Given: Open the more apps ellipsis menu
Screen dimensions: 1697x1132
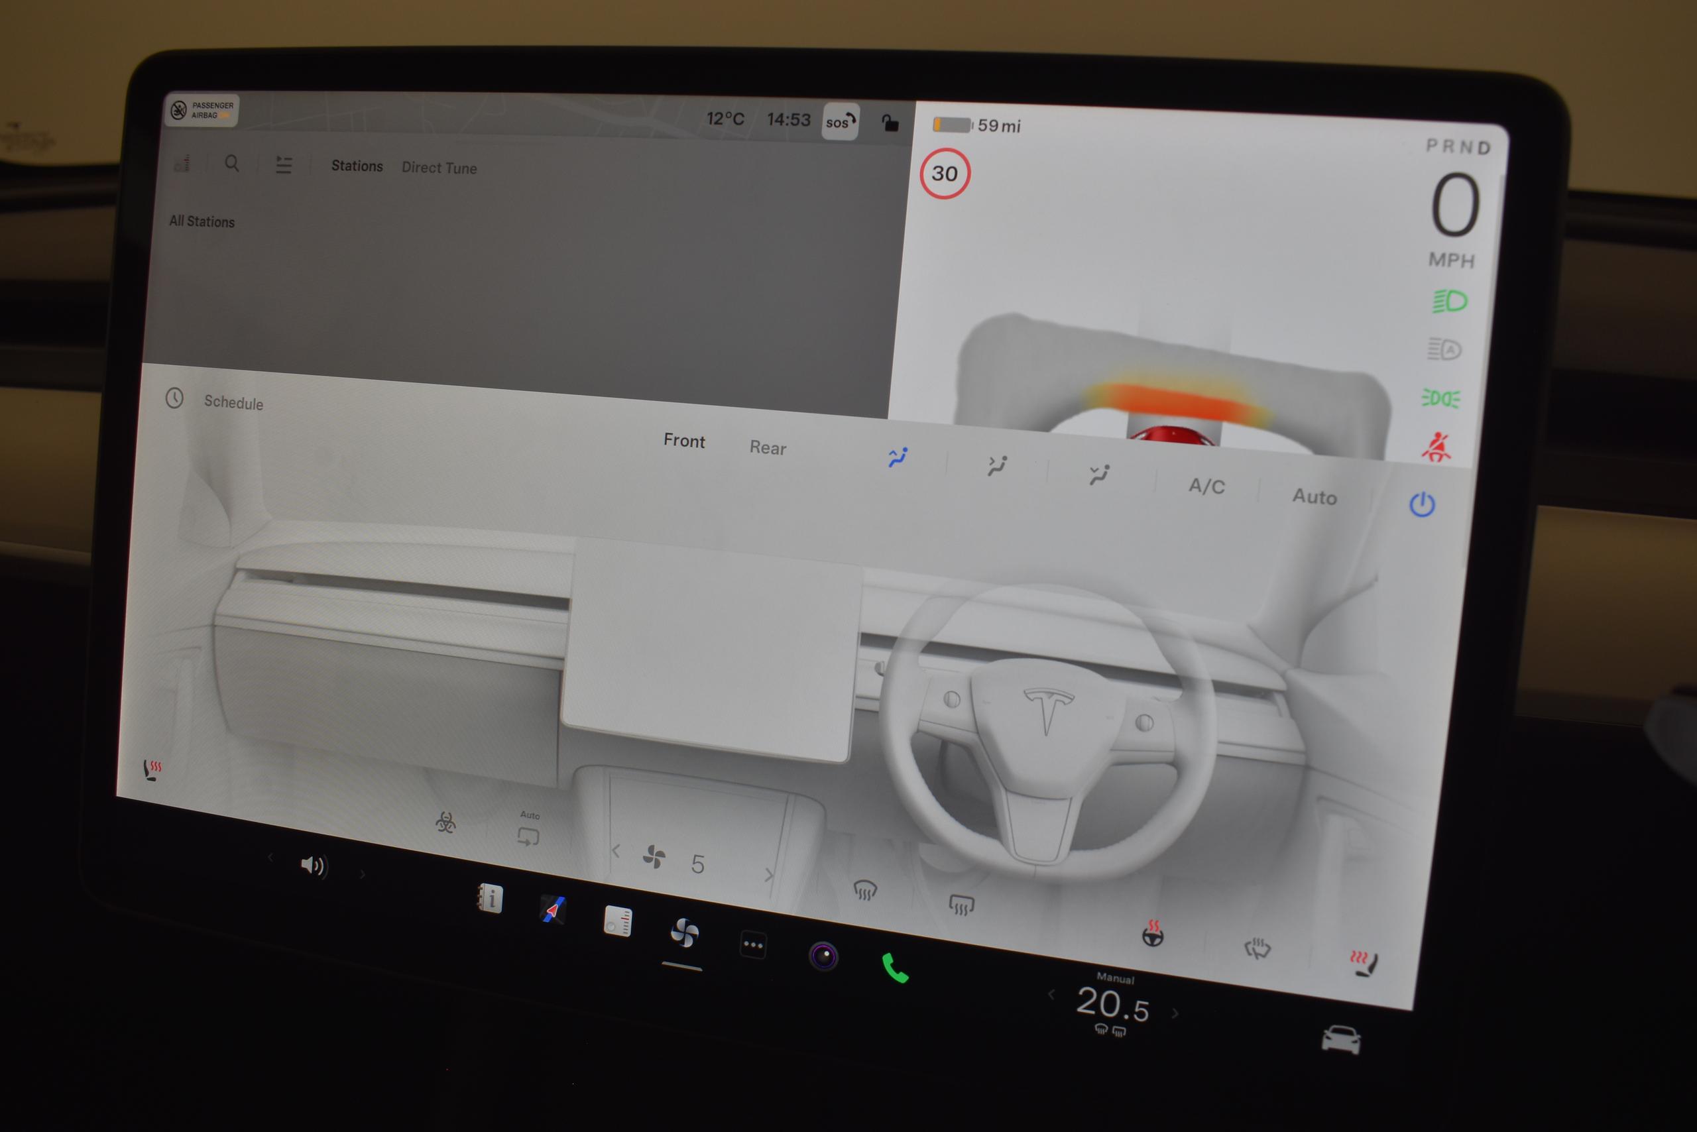Looking at the screenshot, I should coord(752,945).
